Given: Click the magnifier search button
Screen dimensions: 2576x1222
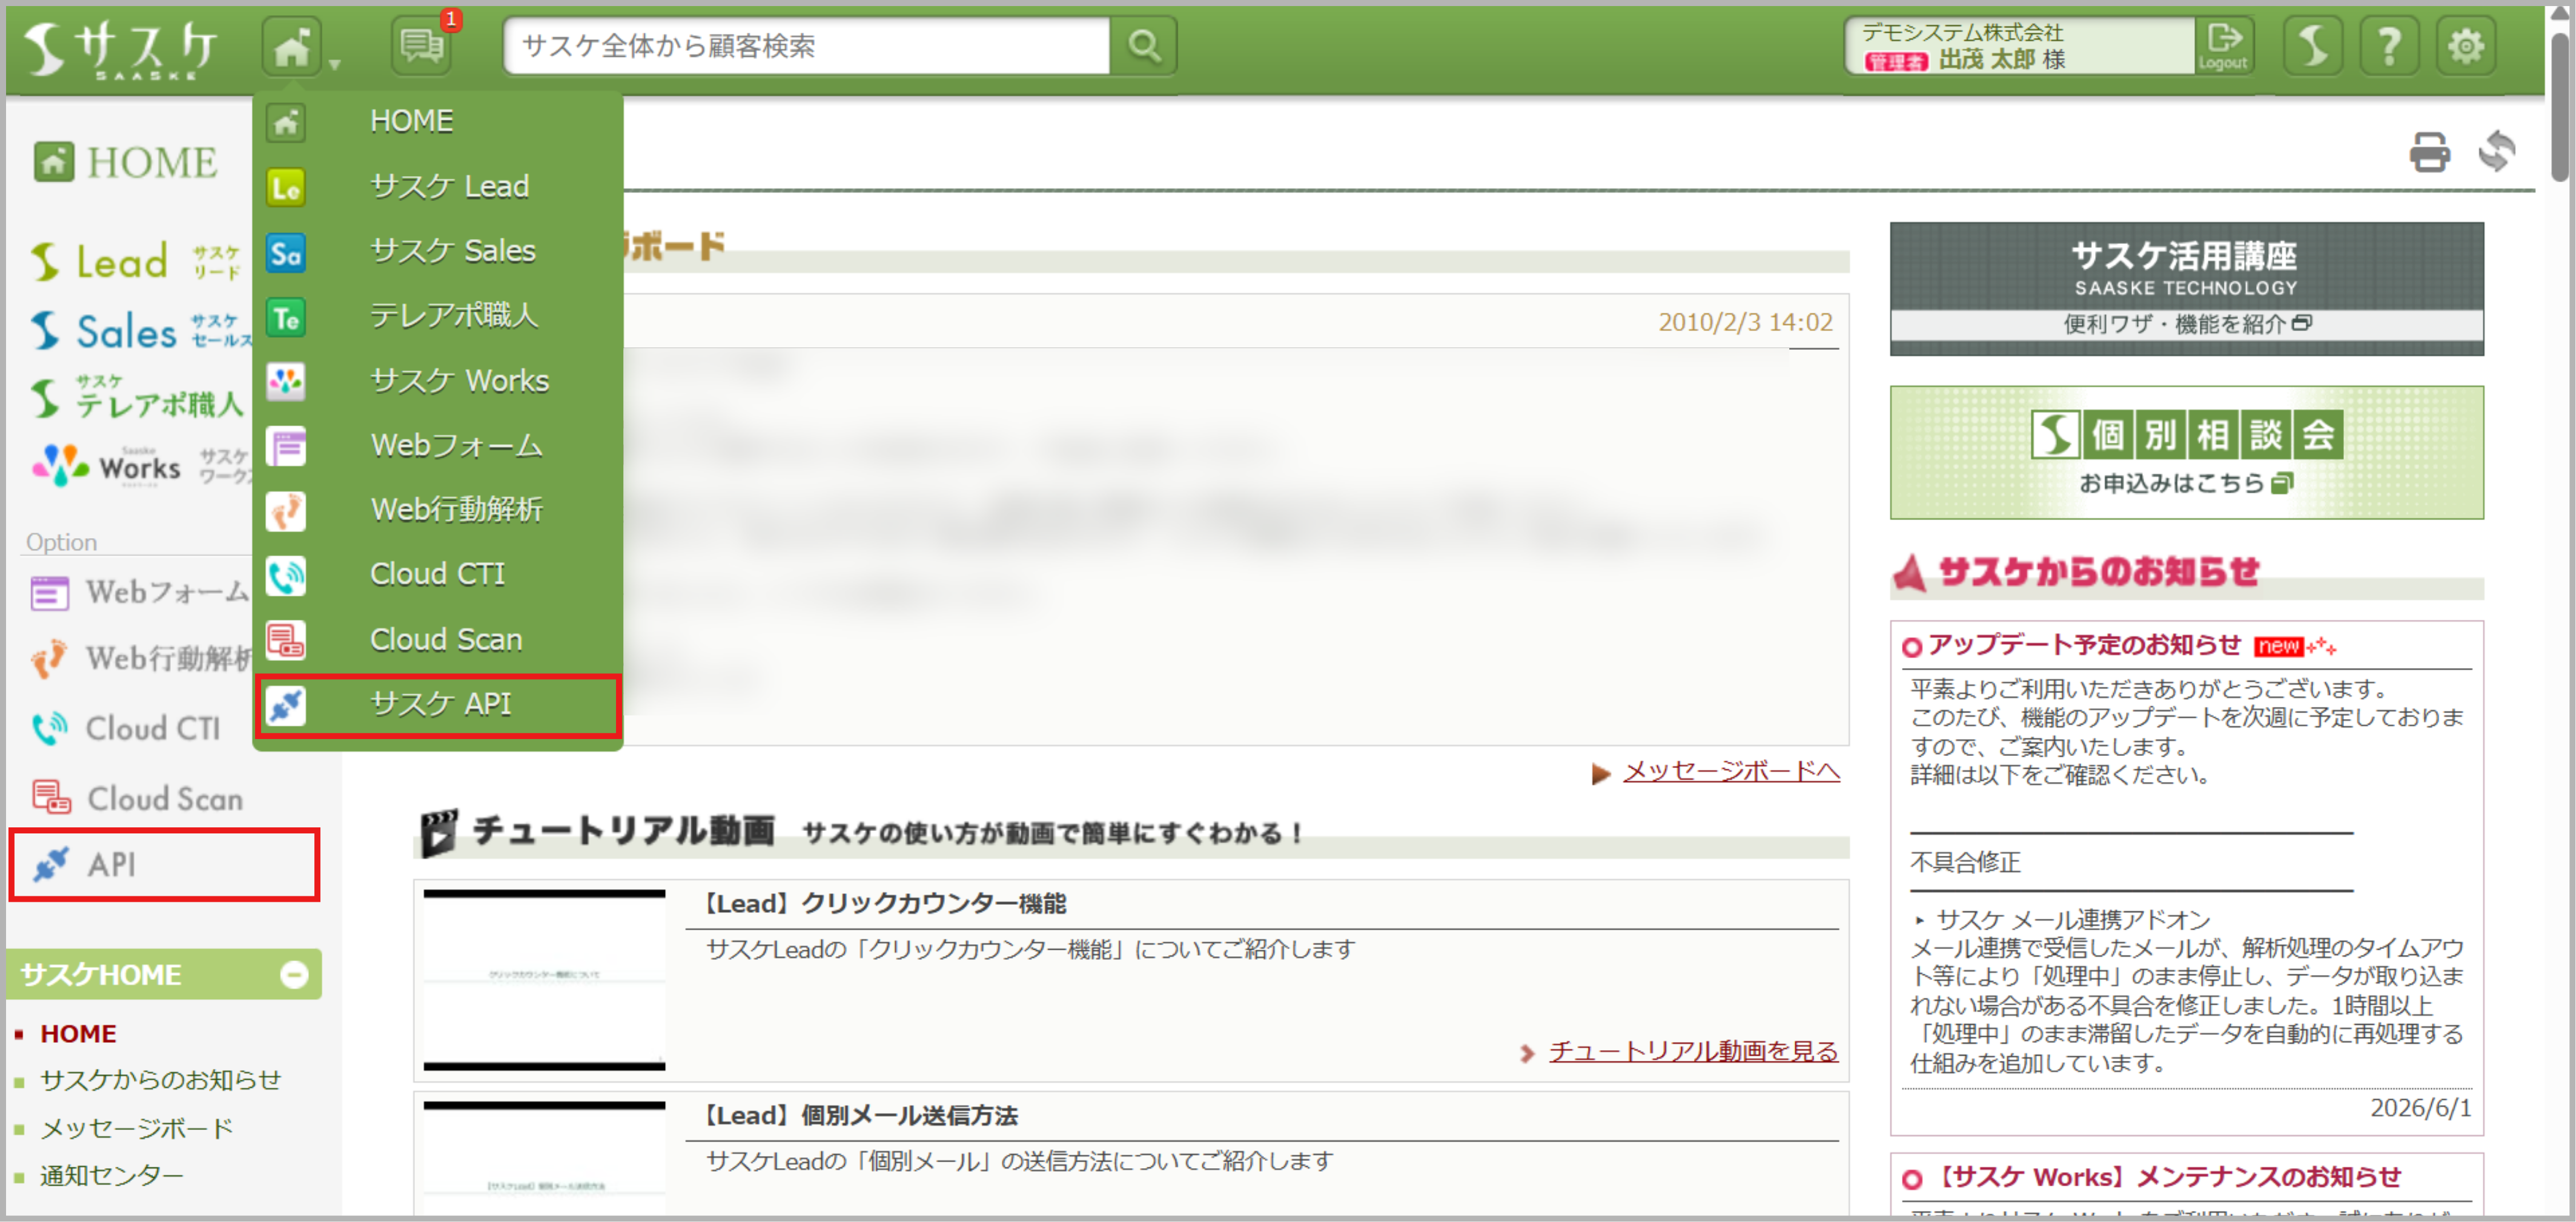Looking at the screenshot, I should point(1144,46).
